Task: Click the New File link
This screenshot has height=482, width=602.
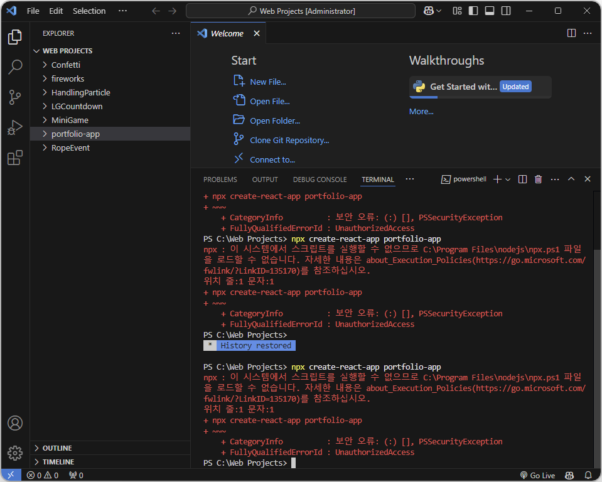Action: pyautogui.click(x=260, y=82)
